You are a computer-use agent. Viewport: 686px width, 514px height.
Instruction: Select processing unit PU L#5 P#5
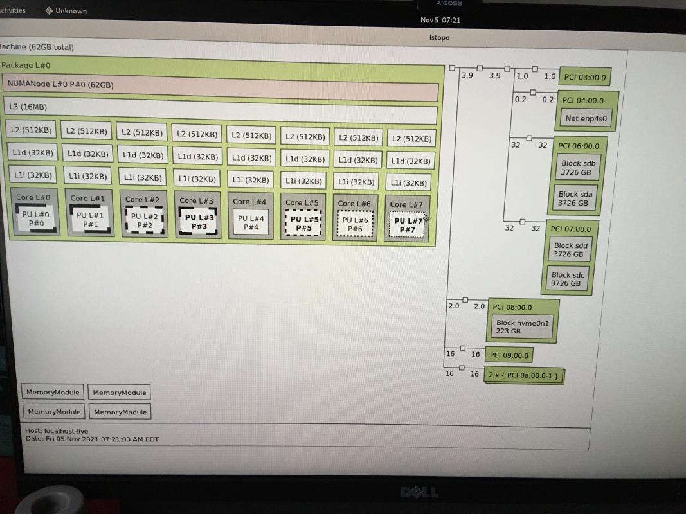click(302, 224)
